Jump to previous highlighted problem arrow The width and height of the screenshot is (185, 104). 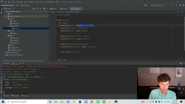click(x=182, y=15)
